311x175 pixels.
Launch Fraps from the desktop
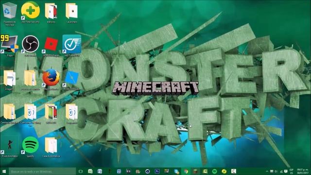click(x=10, y=46)
